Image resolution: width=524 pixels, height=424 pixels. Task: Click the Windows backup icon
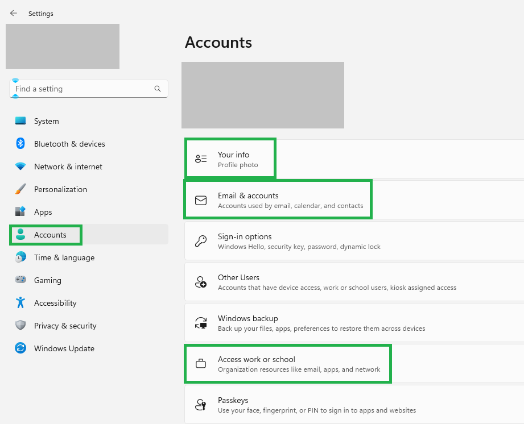click(201, 323)
